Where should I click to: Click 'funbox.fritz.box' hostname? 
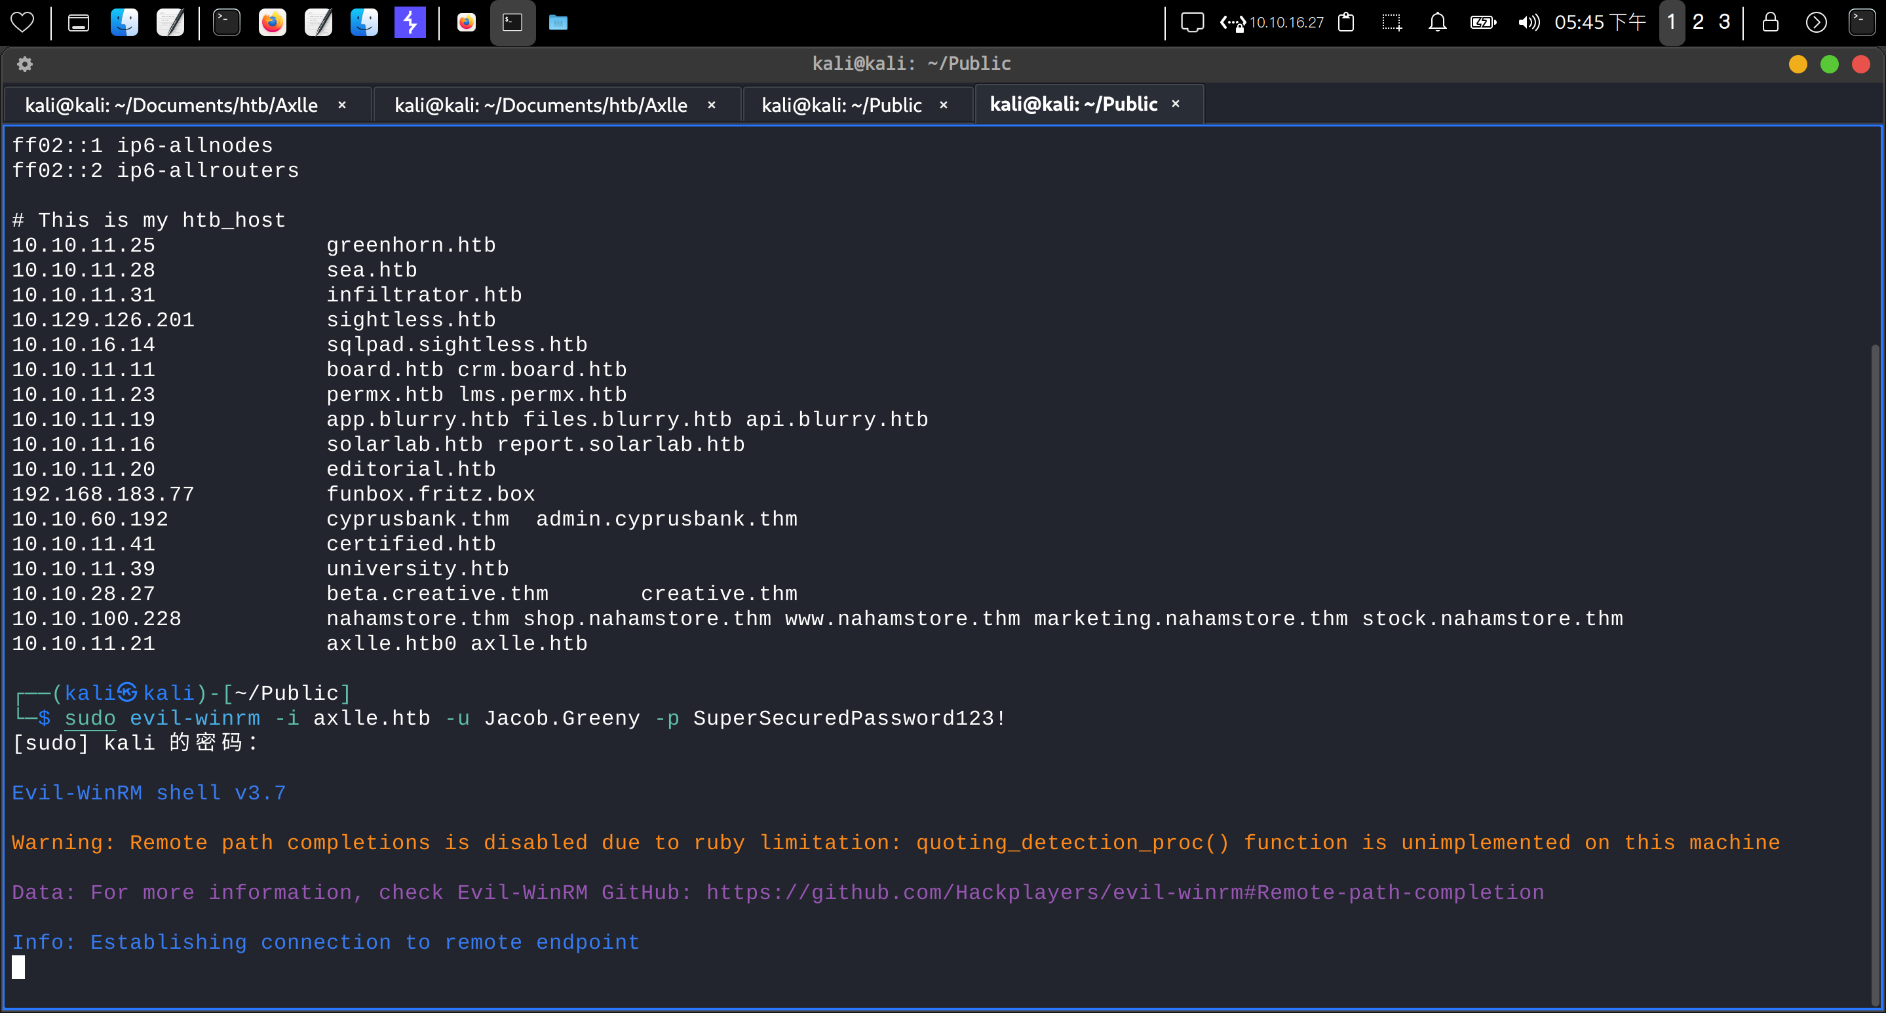[x=431, y=494]
